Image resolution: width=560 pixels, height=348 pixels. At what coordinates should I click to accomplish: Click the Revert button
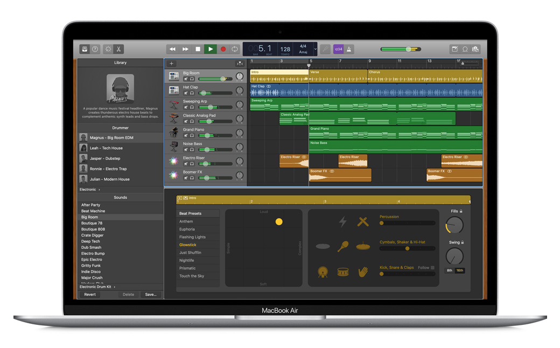pos(89,295)
